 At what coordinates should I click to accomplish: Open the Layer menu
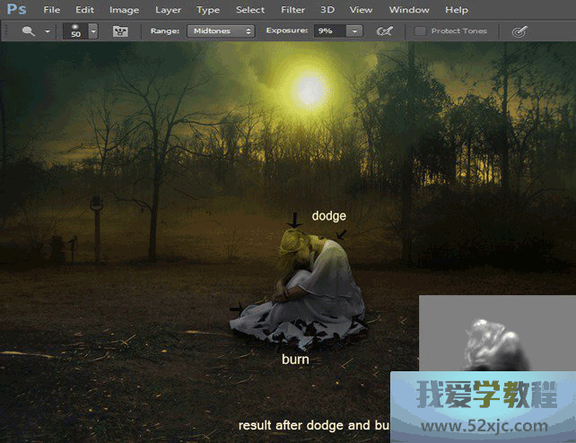(x=168, y=10)
